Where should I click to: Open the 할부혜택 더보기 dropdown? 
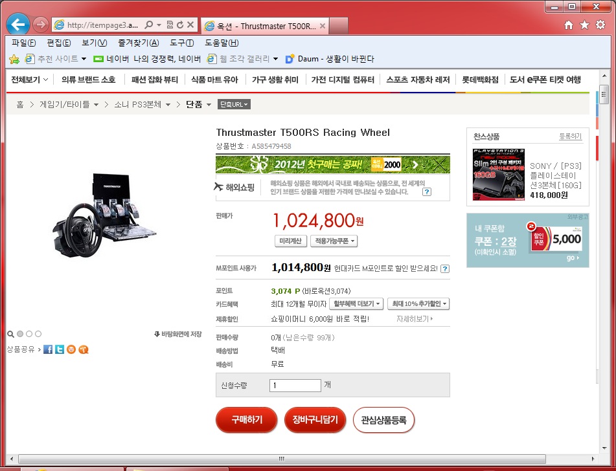pyautogui.click(x=357, y=303)
